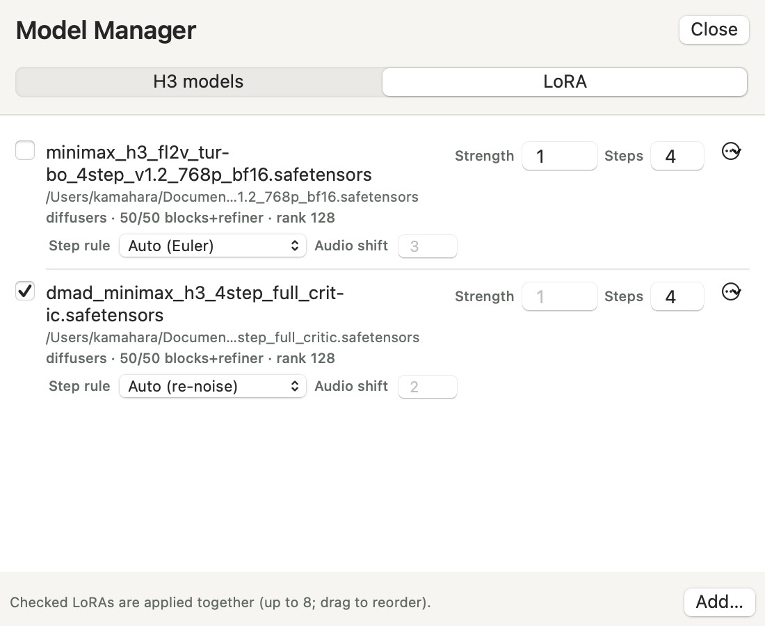The image size is (765, 626).
Task: Edit Steps field of dmad_minimax_h3 LoRA
Action: 677,297
